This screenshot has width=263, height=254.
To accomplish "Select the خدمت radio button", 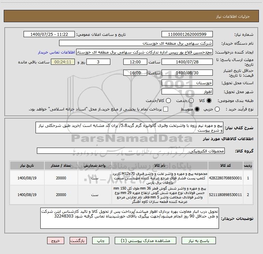I will point(191,101).
